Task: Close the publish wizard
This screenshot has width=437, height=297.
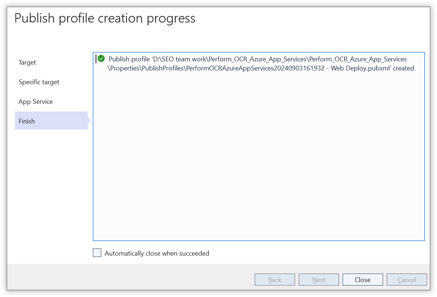Action: click(362, 280)
